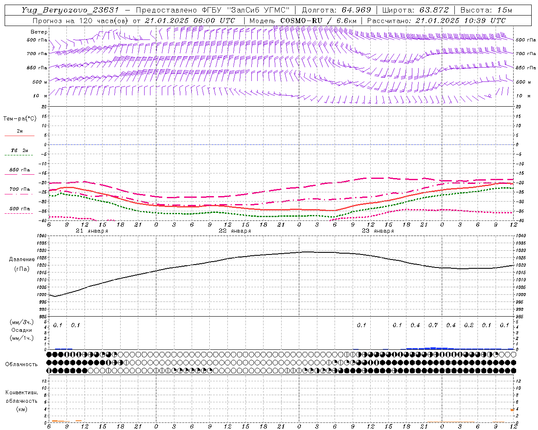
Task: Click the Осадки panel label
Action: [22, 330]
